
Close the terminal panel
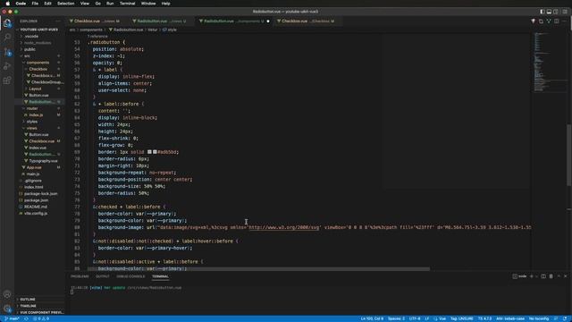[x=566, y=276]
